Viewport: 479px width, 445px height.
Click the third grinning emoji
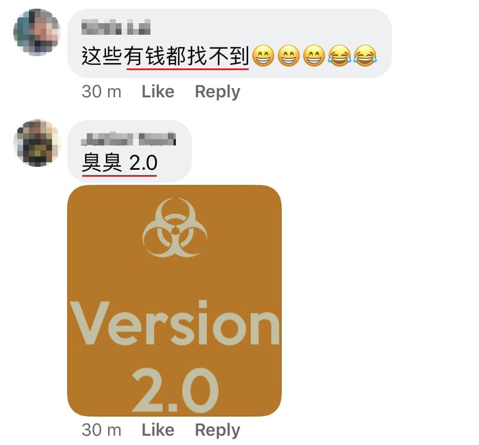[x=314, y=56]
